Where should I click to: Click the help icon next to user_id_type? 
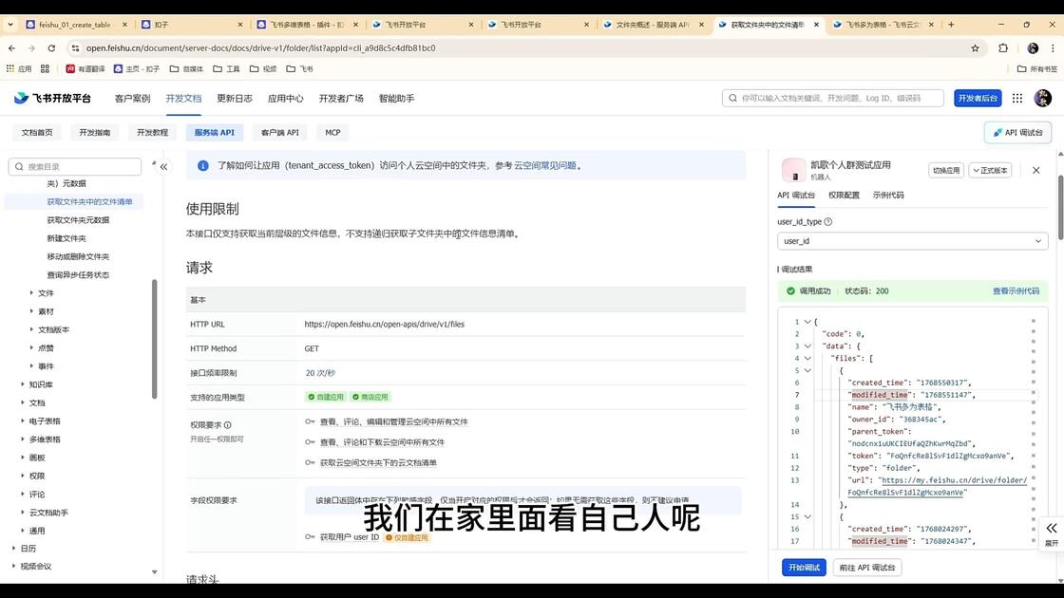[x=827, y=222]
